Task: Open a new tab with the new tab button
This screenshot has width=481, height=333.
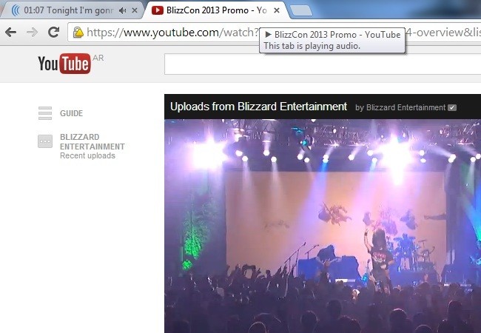Action: tap(301, 11)
